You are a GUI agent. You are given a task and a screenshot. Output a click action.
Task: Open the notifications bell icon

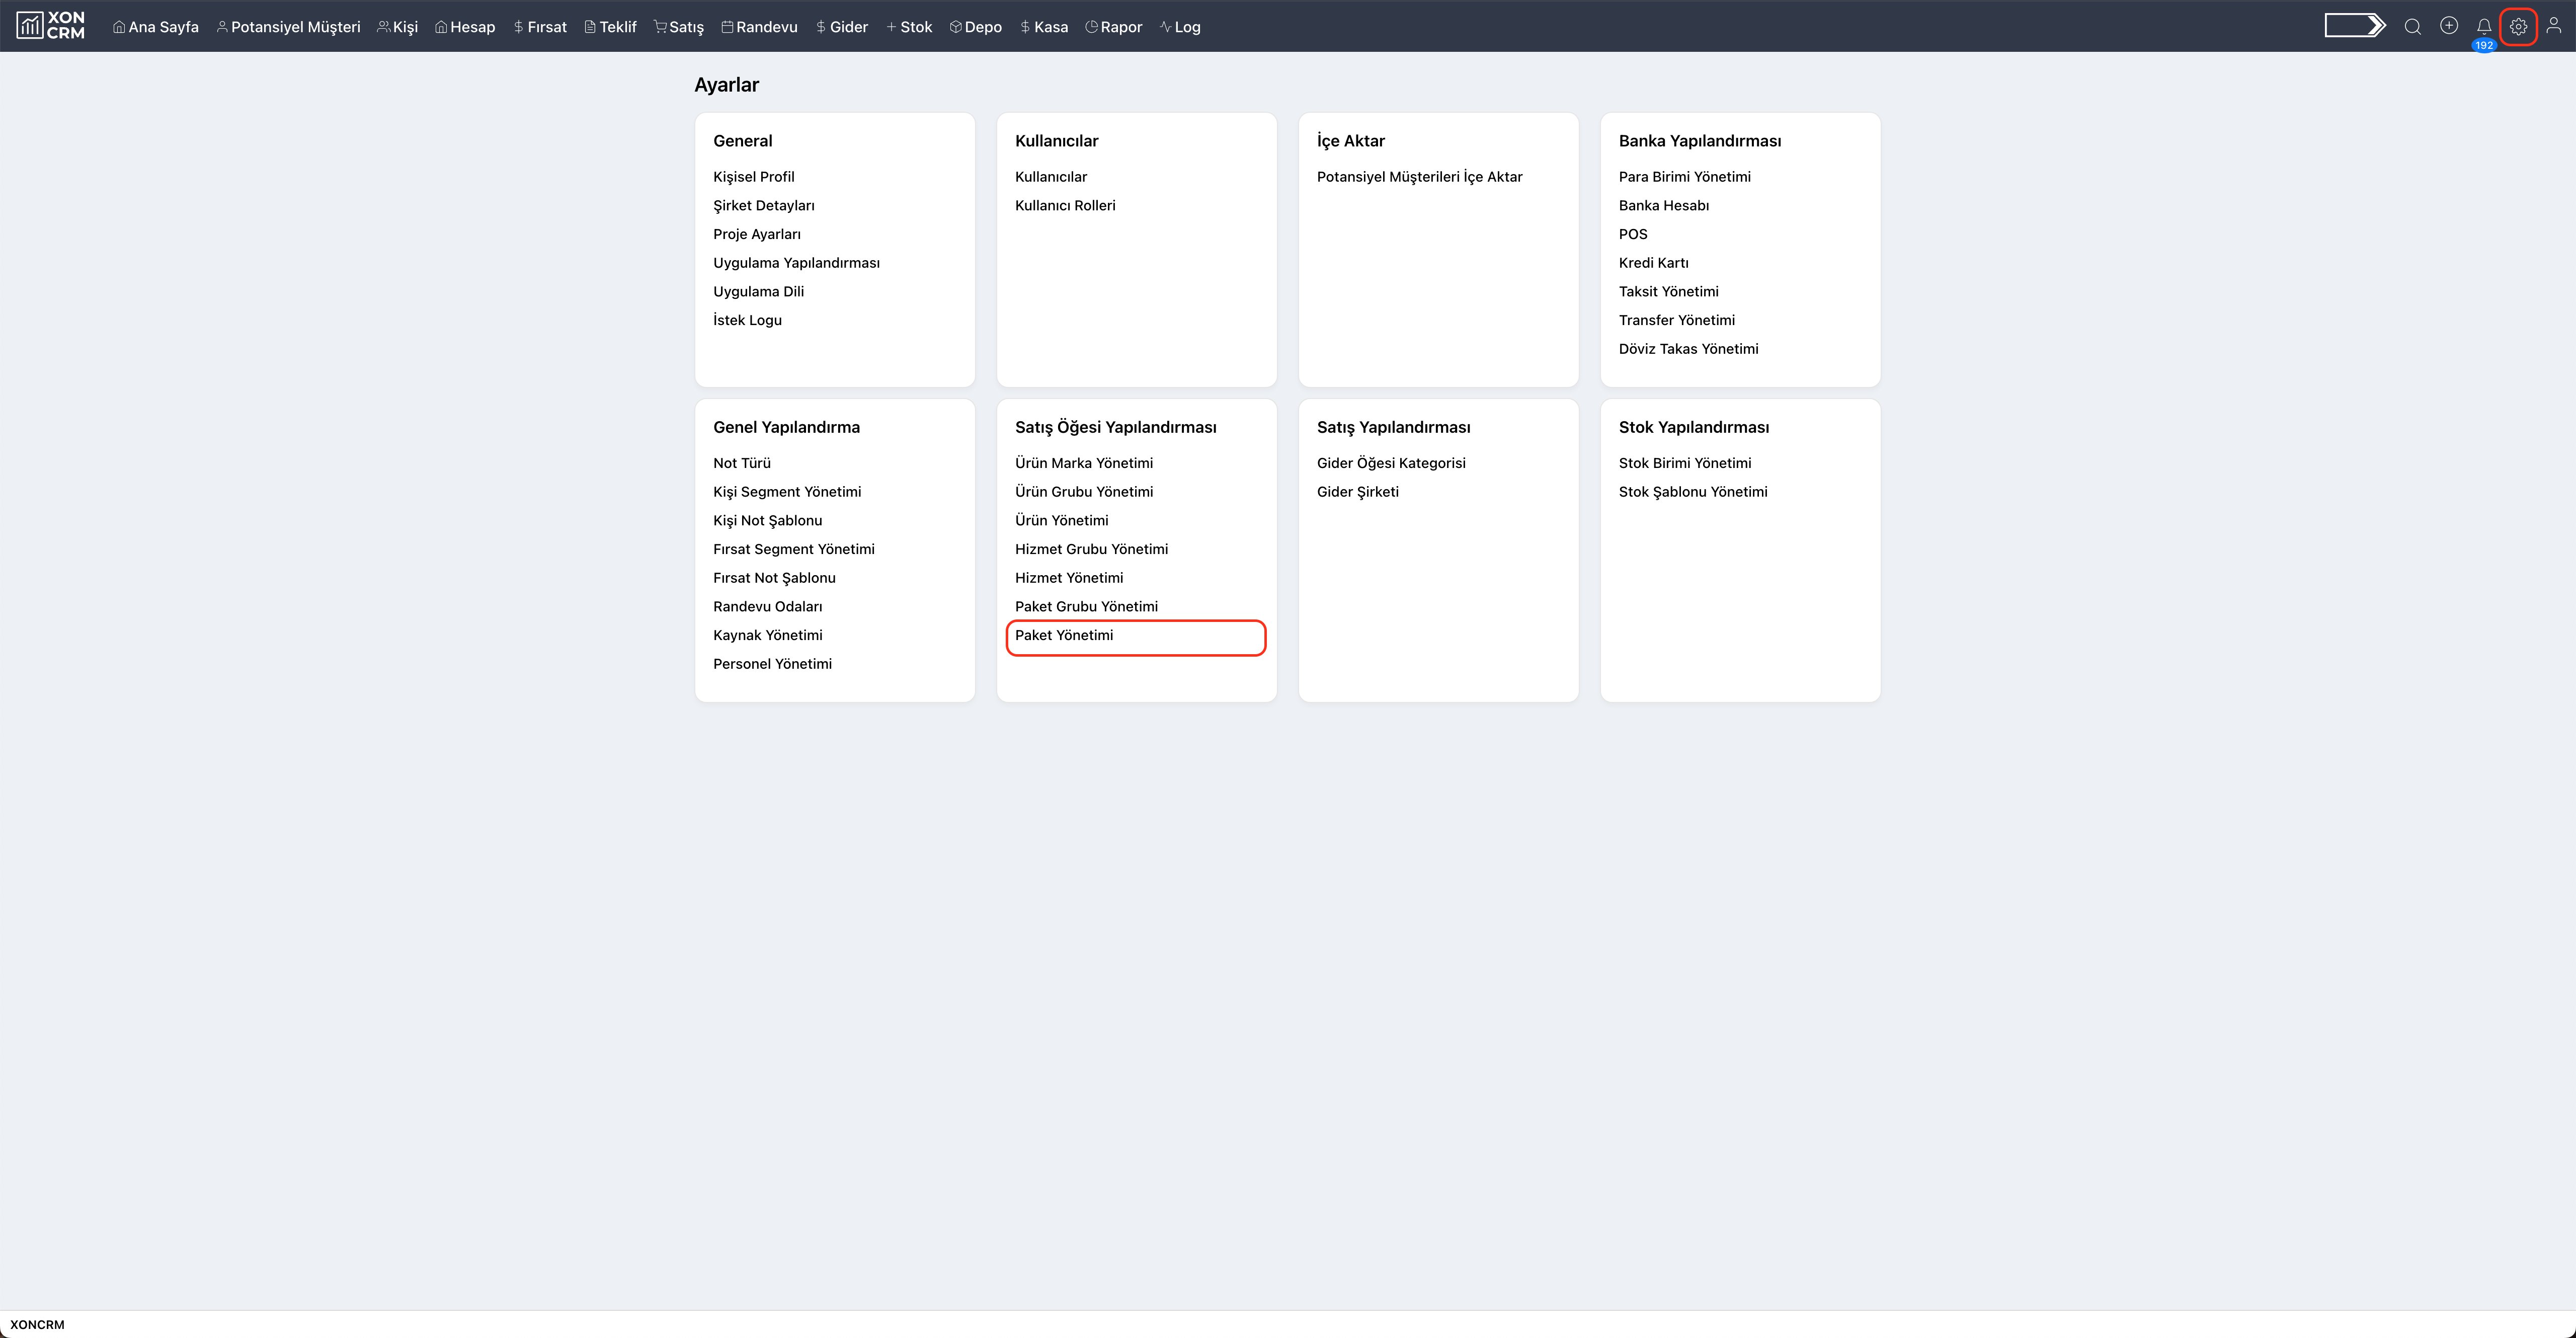[2484, 27]
